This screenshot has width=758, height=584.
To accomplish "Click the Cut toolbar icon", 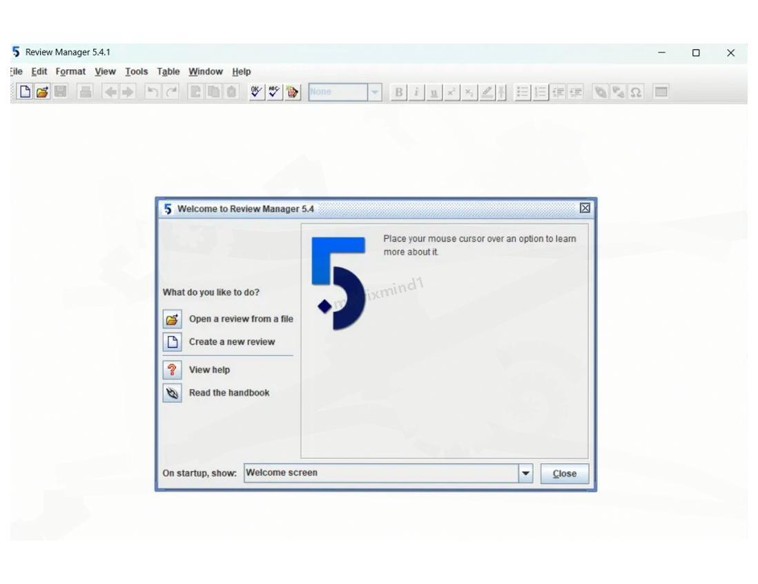I will pos(195,92).
